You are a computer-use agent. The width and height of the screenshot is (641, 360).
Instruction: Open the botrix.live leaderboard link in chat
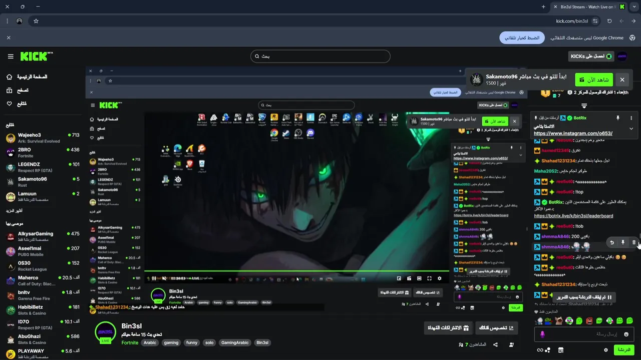coord(573,216)
